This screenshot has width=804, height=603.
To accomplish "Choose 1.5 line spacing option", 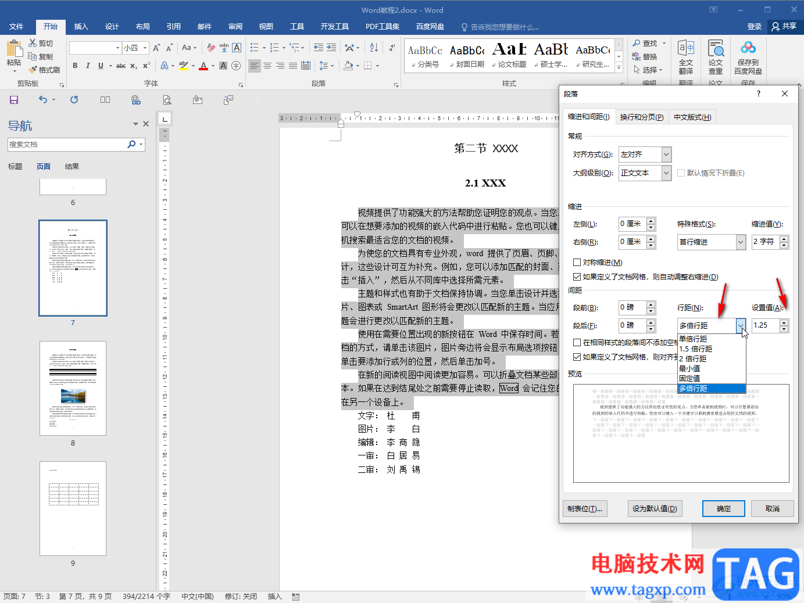I will click(x=712, y=349).
